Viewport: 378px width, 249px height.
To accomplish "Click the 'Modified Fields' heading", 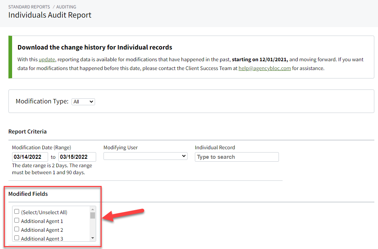I will coord(28,194).
